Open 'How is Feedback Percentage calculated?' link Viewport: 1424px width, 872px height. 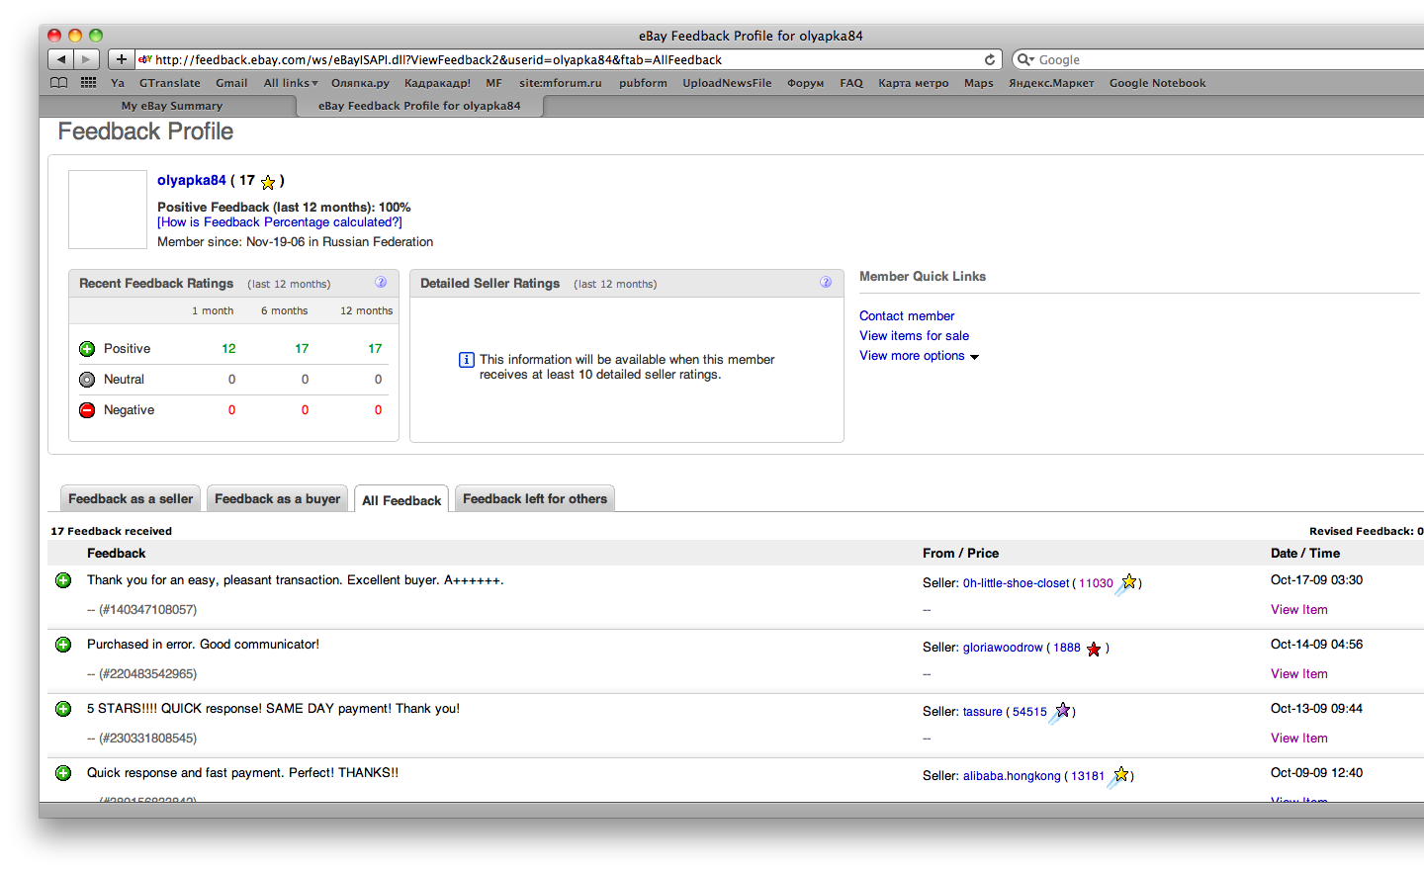click(x=280, y=222)
